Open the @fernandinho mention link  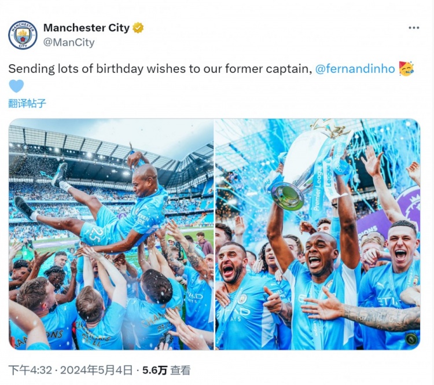pyautogui.click(x=355, y=69)
